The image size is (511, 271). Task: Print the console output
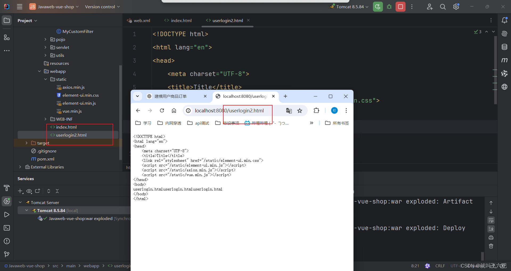(x=491, y=238)
